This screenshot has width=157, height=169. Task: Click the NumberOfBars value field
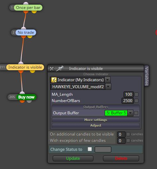128,101
